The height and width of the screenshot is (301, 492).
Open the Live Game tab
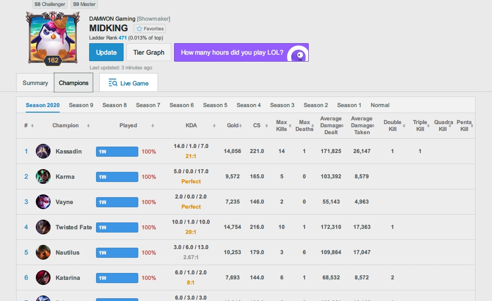coord(129,83)
